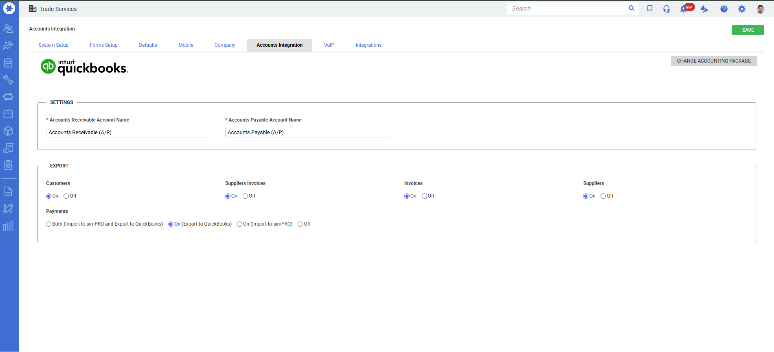Click the wrench Jobs icon in sidebar

pyautogui.click(x=8, y=80)
